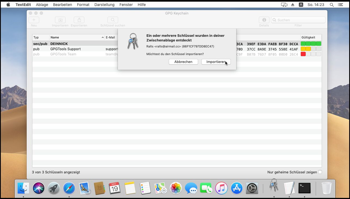
Task: Open Spotlight search in the menu bar
Action: tap(331, 5)
